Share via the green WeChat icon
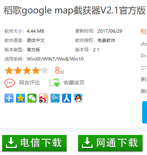Screen dimensions: 147x155 point(32,98)
